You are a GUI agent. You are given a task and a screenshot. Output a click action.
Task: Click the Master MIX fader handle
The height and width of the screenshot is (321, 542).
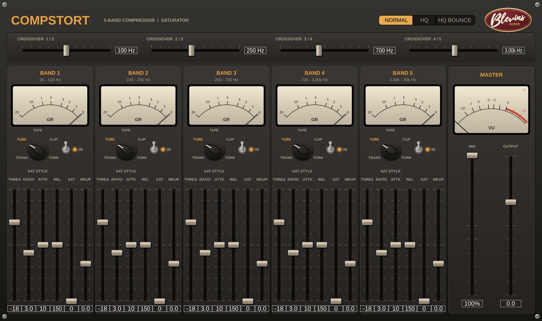point(472,155)
